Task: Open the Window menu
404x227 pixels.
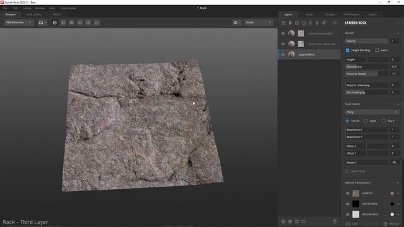Action: tap(40, 8)
